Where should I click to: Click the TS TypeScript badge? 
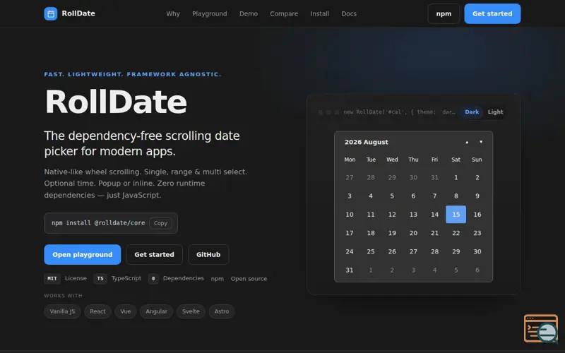tap(100, 278)
